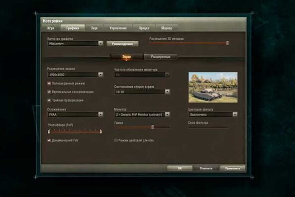295x197 pixels.
Task: Select the Графика tab
Action: click(73, 28)
